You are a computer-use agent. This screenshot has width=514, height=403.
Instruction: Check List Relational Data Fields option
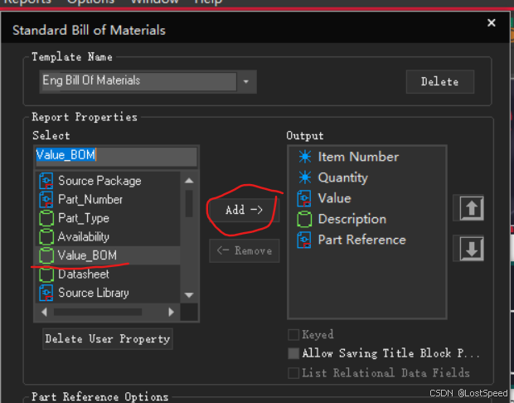pos(293,373)
